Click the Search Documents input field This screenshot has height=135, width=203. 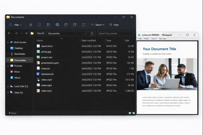coord(115,33)
